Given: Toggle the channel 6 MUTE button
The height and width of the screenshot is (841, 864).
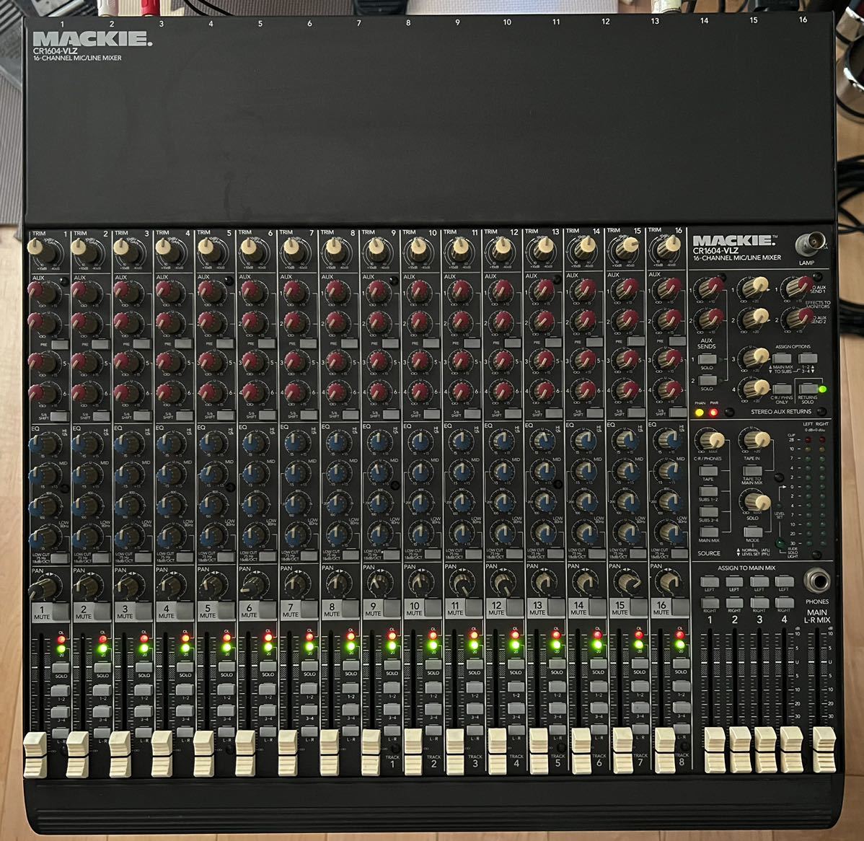Looking at the screenshot, I should 268,609.
